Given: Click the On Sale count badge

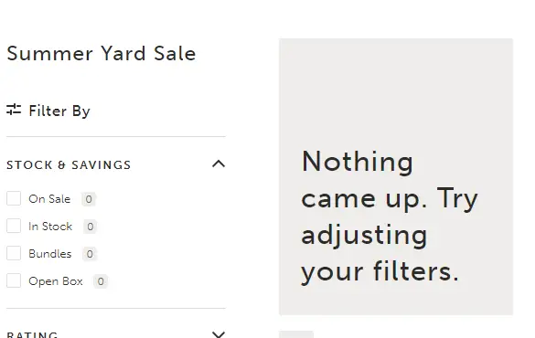Looking at the screenshot, I should tap(89, 199).
